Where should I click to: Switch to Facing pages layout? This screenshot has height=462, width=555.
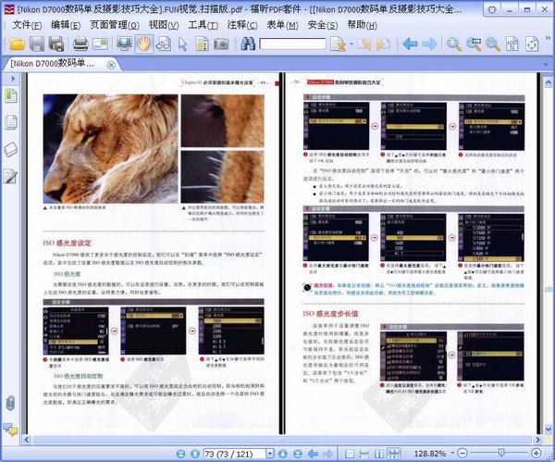pyautogui.click(x=378, y=454)
